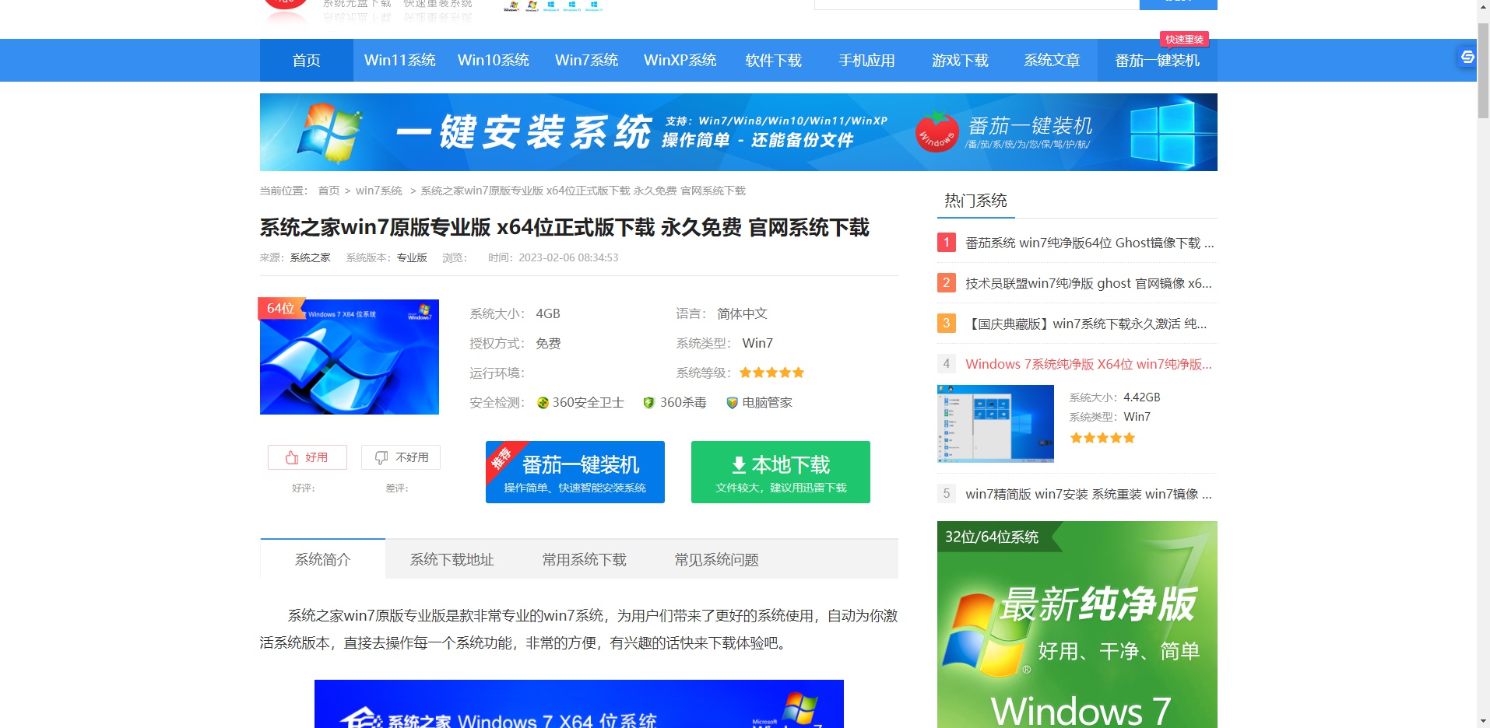The image size is (1490, 728).
Task: Open hot item 番茄系统 win7纯净版64位
Action: [x=1089, y=243]
